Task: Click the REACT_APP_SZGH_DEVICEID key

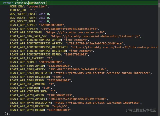Action: [29, 77]
